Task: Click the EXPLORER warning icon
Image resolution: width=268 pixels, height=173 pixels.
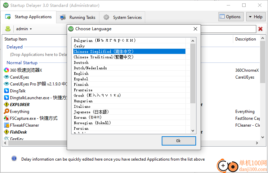Action: click(x=6, y=104)
